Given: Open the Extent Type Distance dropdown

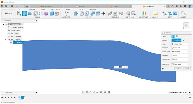Looking at the screenshot, I should point(180,52).
